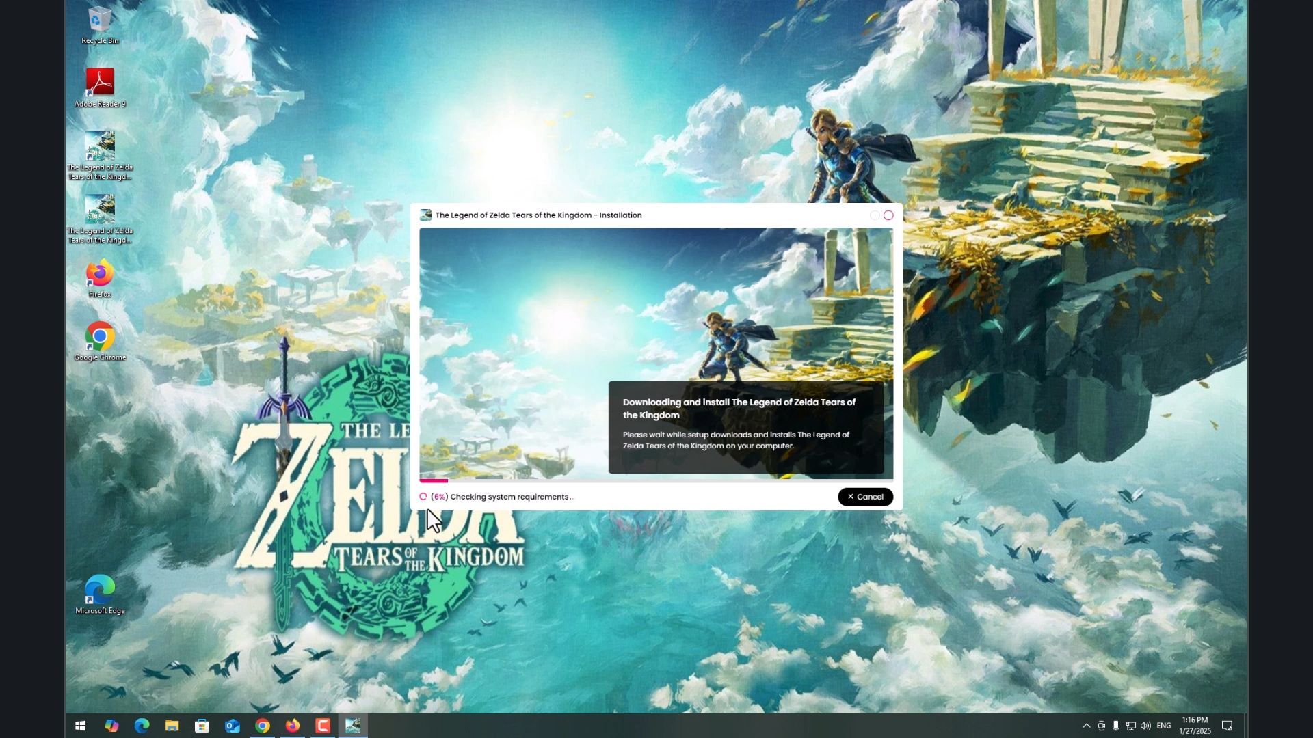Click the loading spinner beside 6% status

coord(423,497)
